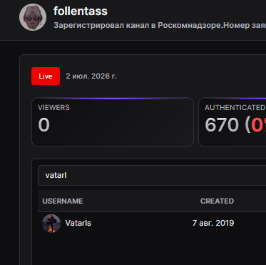The height and width of the screenshot is (265, 266).
Task: Click the red Live badge
Action: (46, 76)
